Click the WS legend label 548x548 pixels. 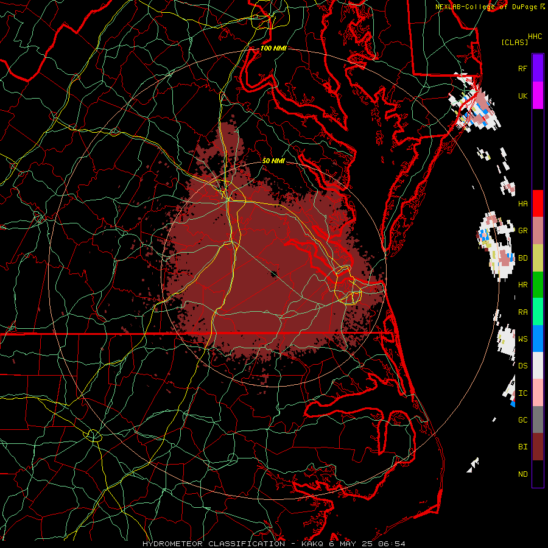(x=522, y=339)
